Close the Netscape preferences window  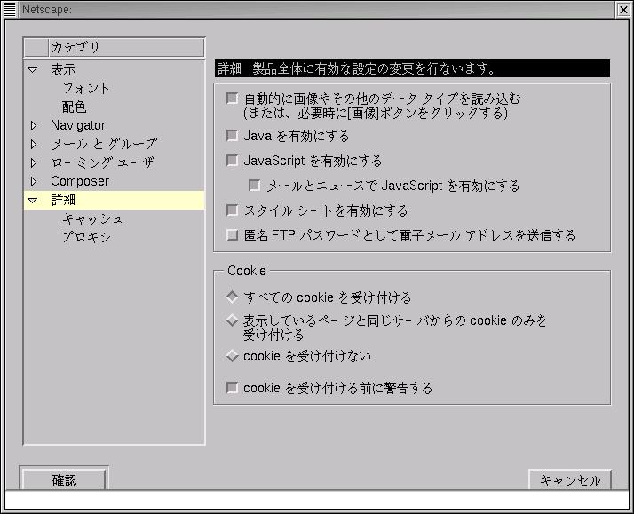click(624, 9)
